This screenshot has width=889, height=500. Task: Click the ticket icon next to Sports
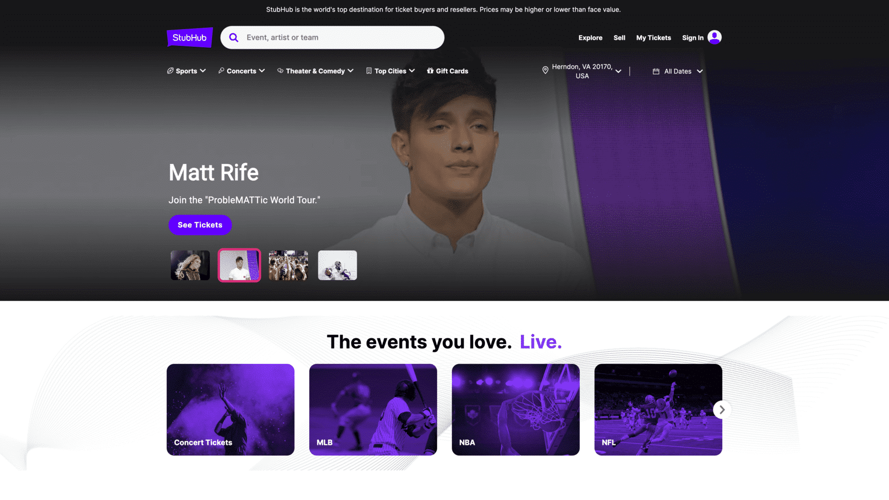170,71
